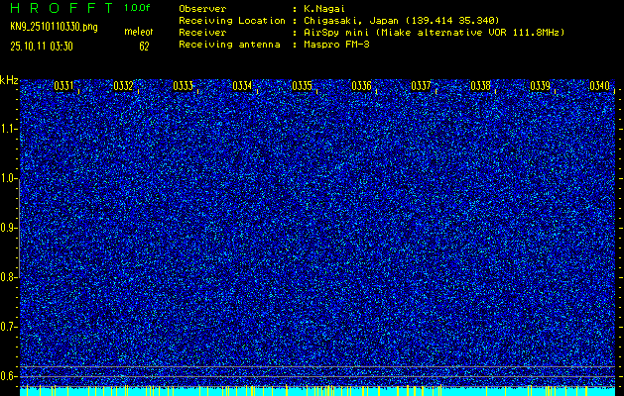The width and height of the screenshot is (624, 396).
Task: Jump to the 0335 time marker
Action: [302, 86]
